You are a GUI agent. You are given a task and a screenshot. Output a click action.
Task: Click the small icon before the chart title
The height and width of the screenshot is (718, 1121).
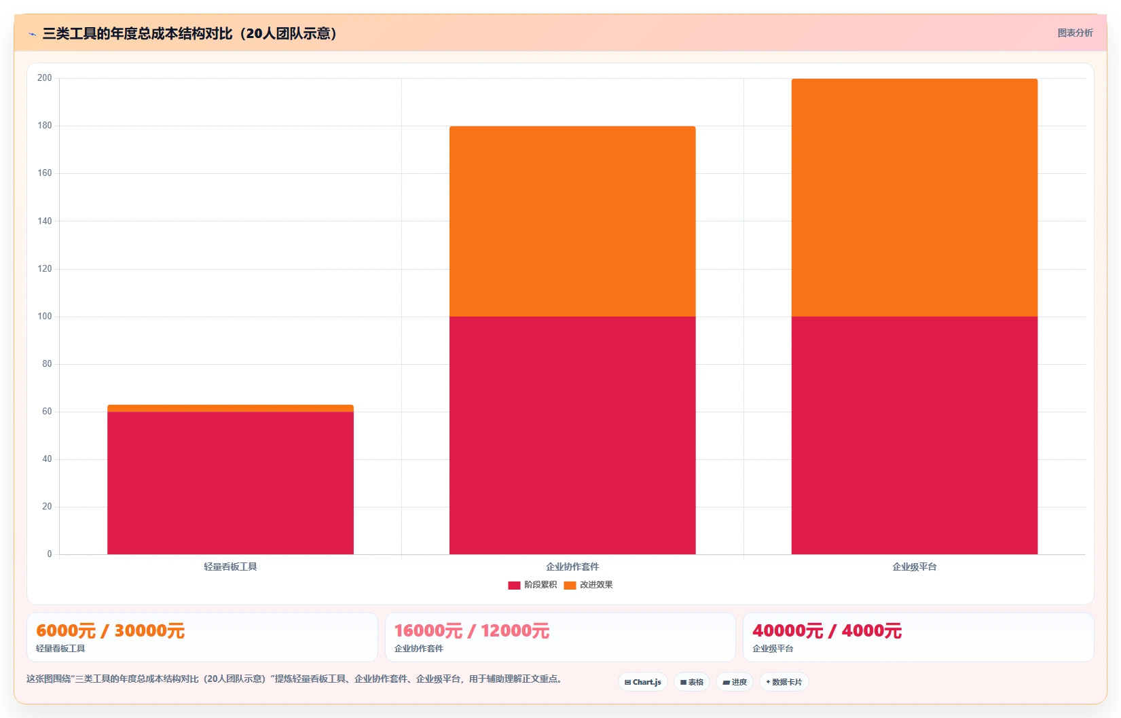tap(32, 34)
